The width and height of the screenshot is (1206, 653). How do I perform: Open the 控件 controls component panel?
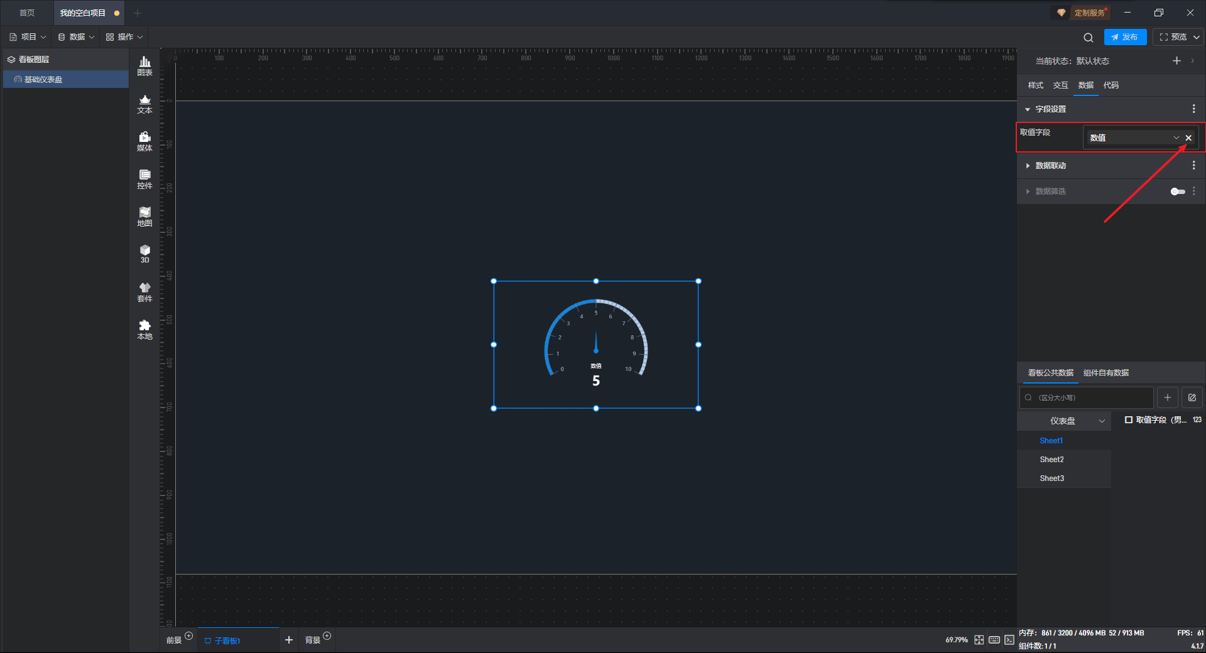point(144,179)
